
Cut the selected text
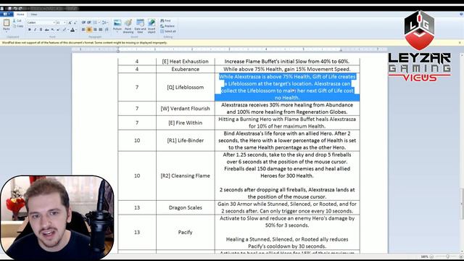[17, 21]
